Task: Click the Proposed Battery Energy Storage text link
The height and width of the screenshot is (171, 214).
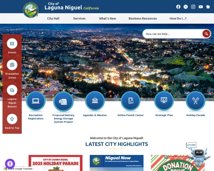Action: click(63, 119)
